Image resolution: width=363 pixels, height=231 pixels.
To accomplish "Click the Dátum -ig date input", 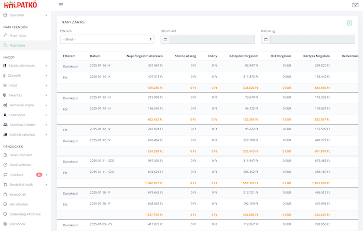I will click(x=312, y=39).
